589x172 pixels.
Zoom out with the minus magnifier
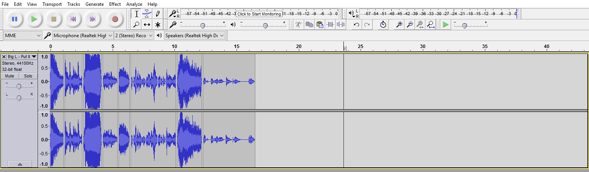pyautogui.click(x=410, y=24)
